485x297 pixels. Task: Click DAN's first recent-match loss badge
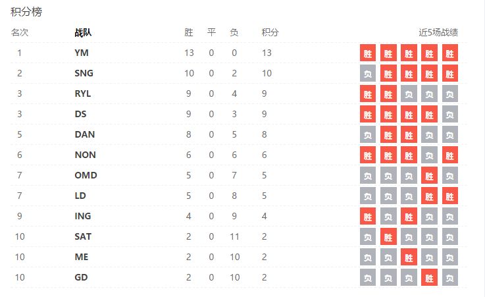pos(368,135)
